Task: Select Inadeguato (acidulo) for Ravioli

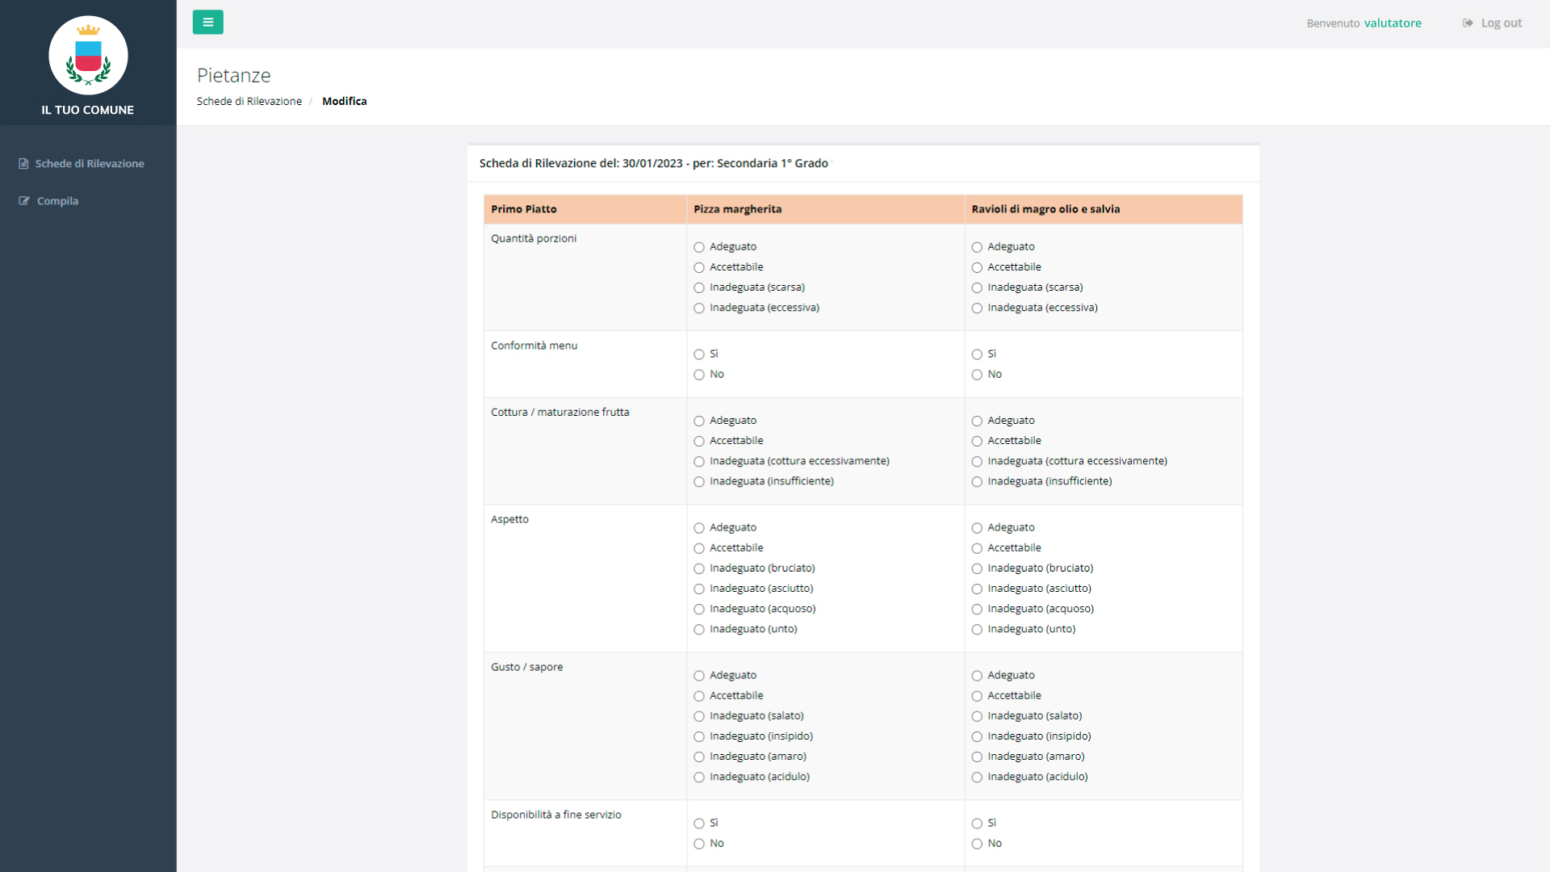Action: click(977, 777)
